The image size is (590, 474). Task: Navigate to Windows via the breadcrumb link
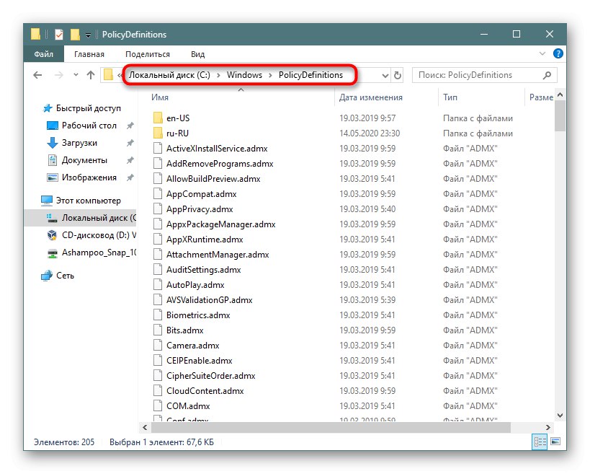click(244, 75)
